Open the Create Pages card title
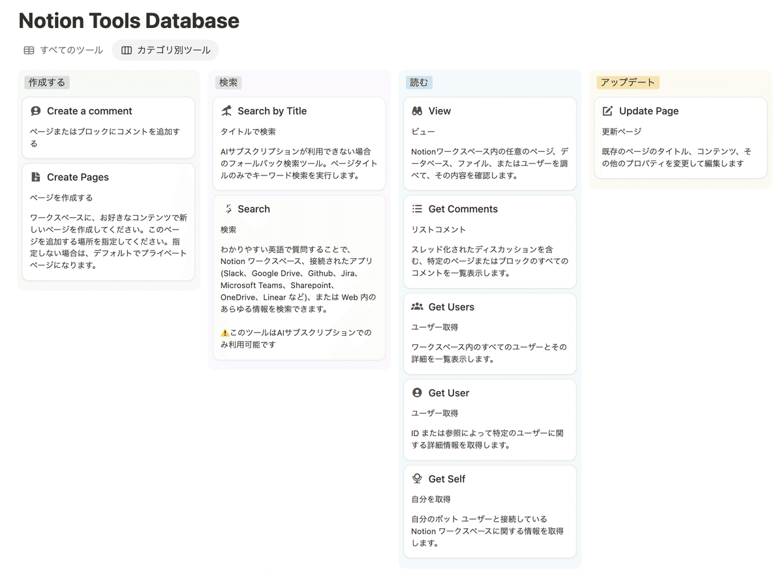Viewport: 783px width, 577px height. click(78, 177)
